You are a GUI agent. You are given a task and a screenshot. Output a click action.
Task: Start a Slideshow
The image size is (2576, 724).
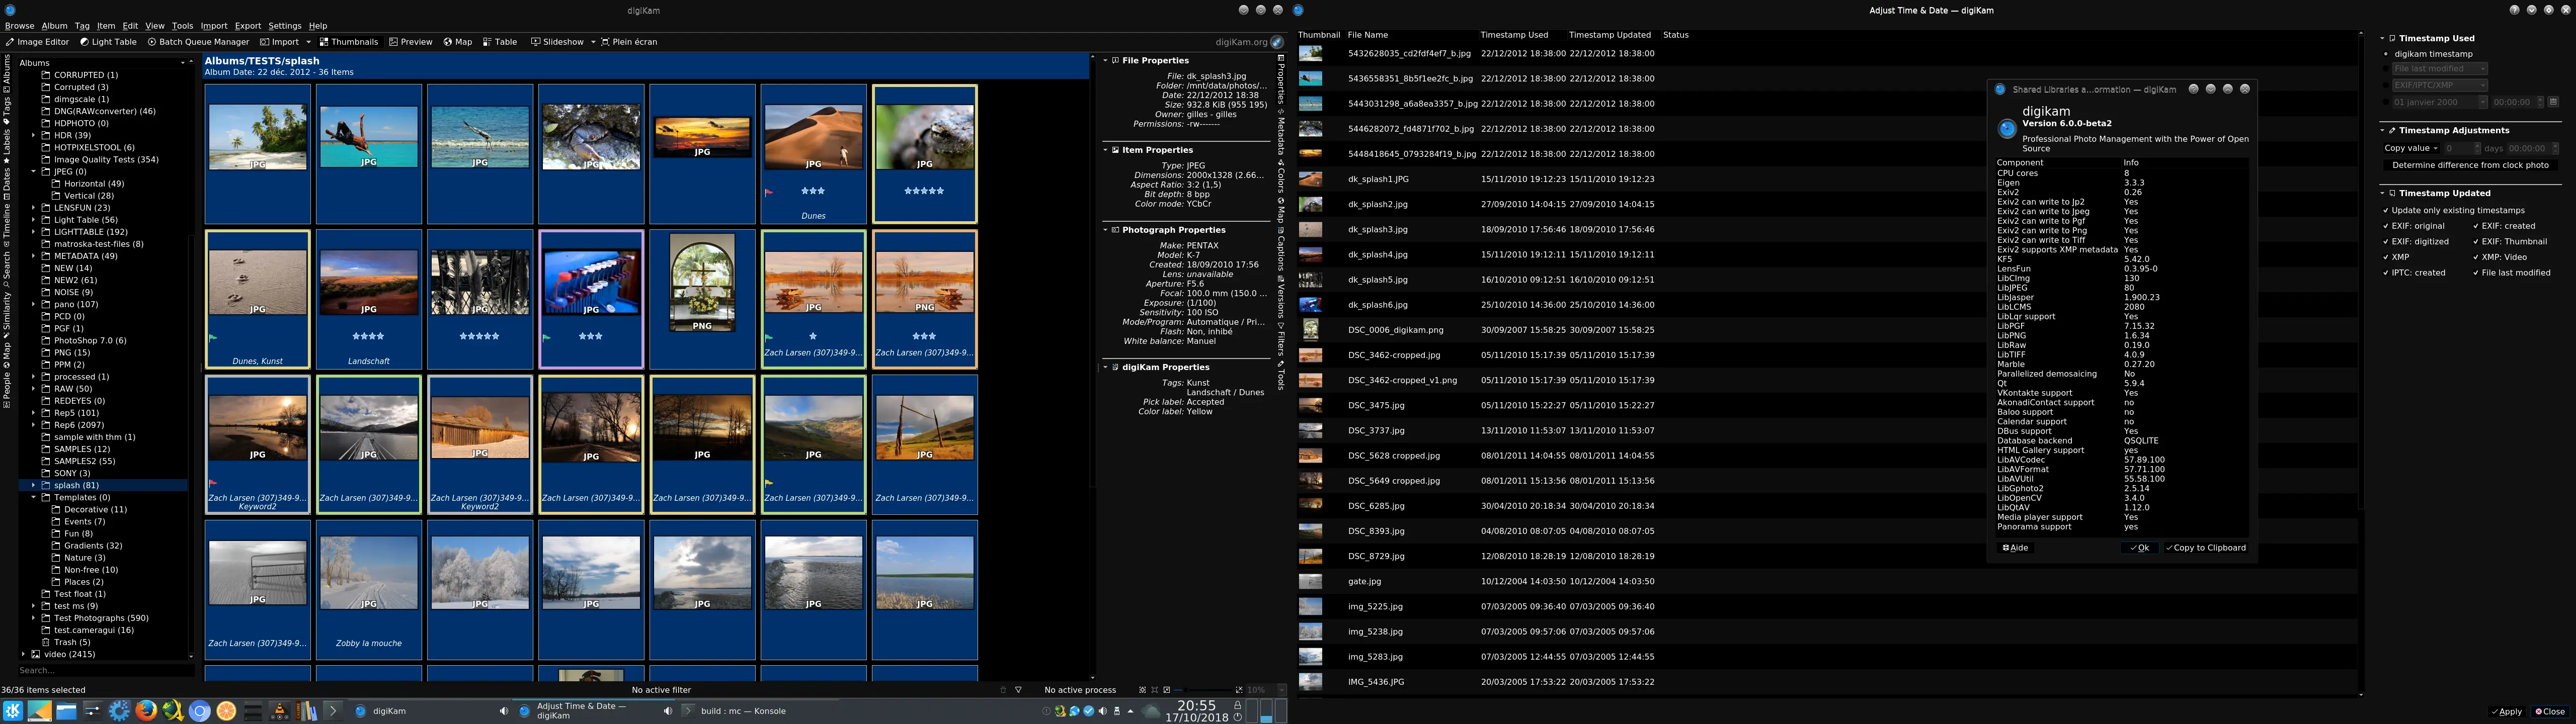(556, 41)
